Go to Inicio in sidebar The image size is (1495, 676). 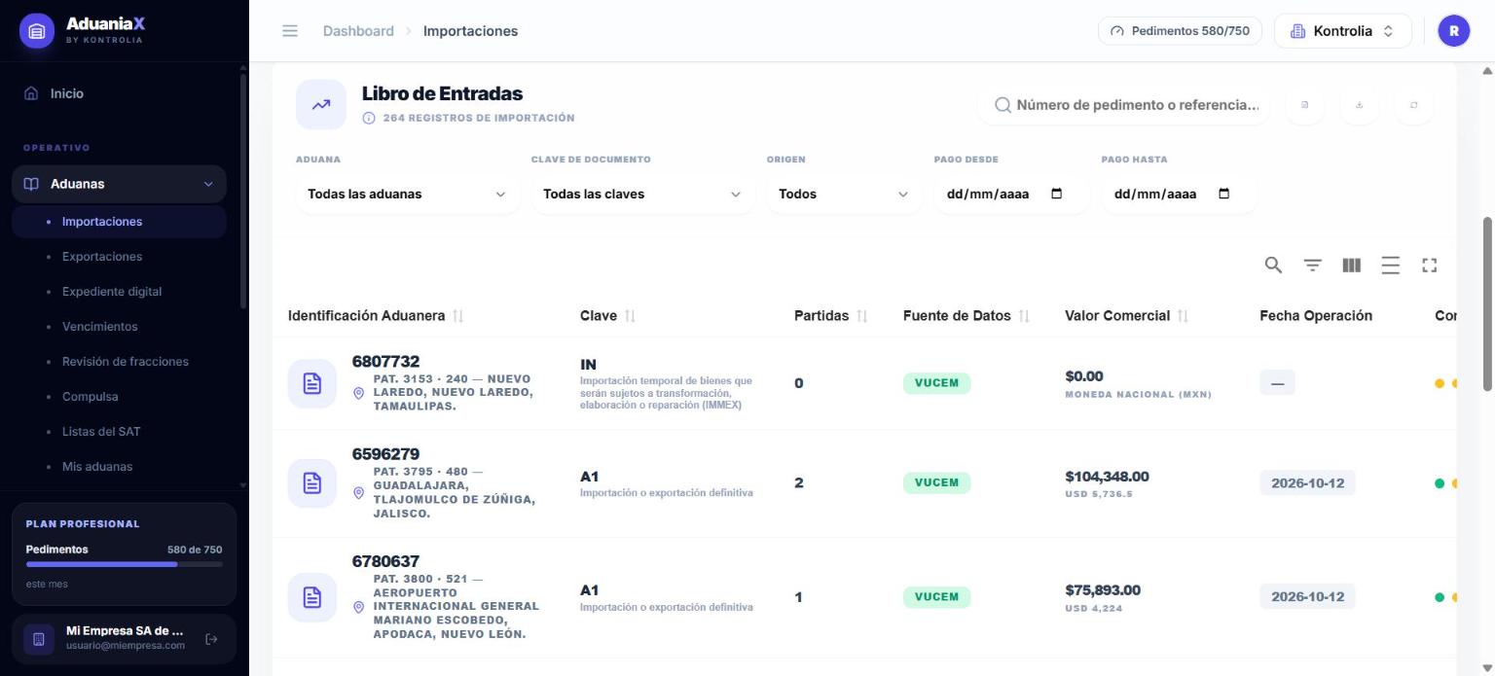click(119, 93)
